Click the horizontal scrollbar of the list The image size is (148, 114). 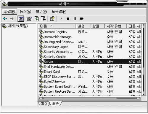coord(90,98)
